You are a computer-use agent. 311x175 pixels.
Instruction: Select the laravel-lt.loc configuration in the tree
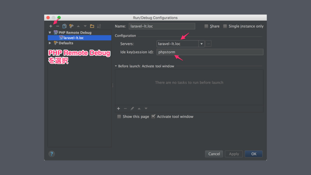[x=80, y=38]
